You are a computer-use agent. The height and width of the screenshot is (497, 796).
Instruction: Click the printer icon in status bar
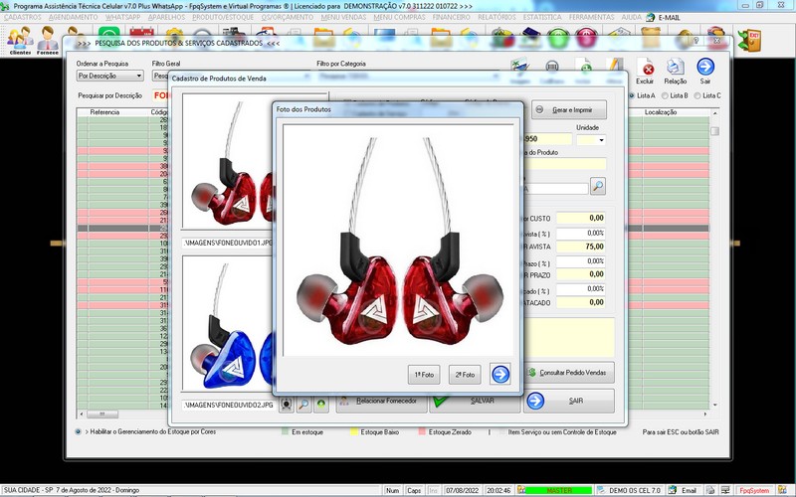[x=710, y=490]
